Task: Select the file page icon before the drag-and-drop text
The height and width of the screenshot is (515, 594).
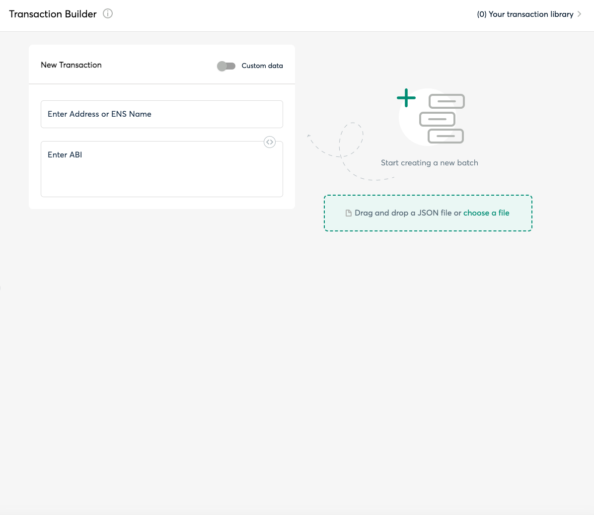Action: 348,213
